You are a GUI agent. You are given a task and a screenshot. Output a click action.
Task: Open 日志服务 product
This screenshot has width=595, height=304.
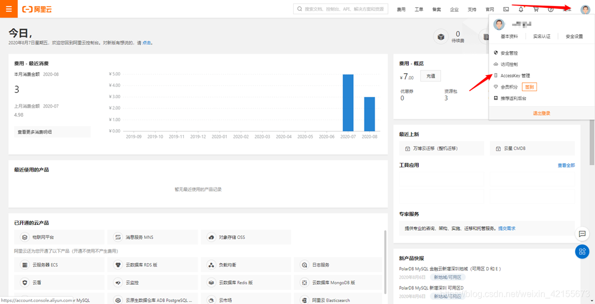coord(338,264)
